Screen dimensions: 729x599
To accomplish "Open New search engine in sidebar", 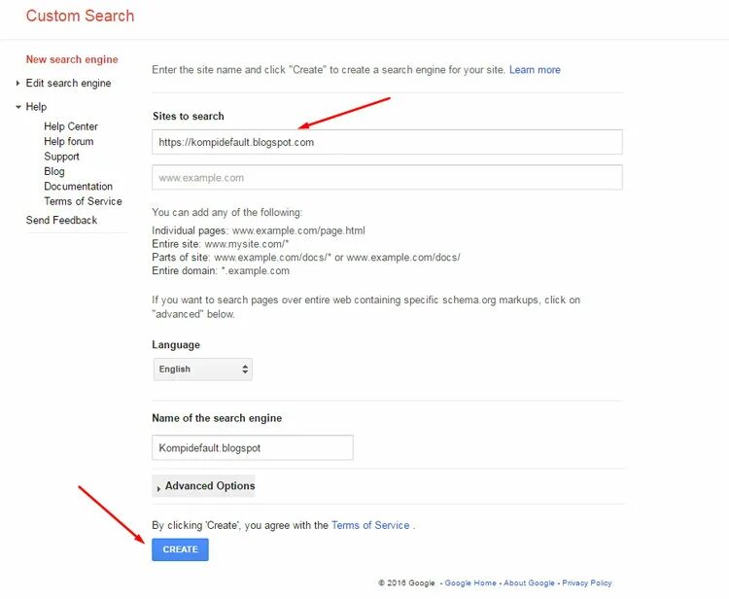I will (x=72, y=59).
